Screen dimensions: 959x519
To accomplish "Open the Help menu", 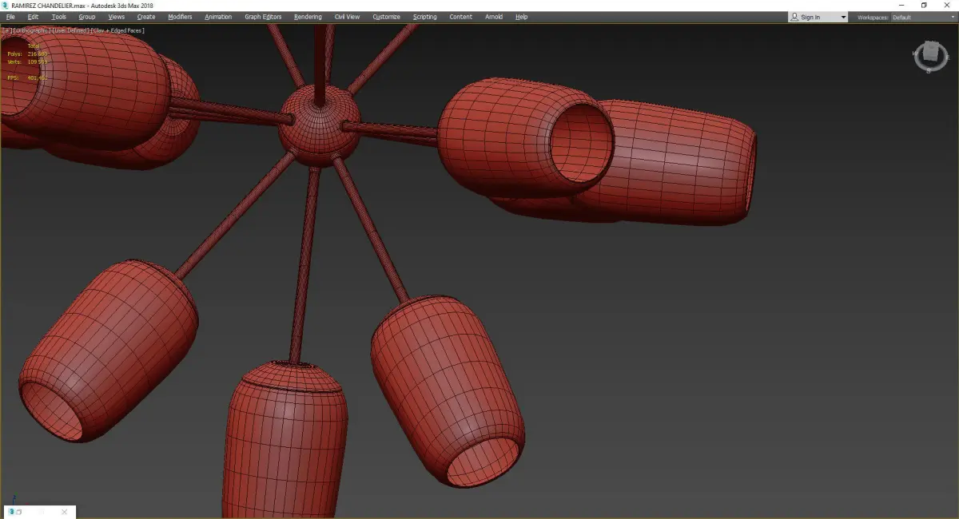I will coord(521,17).
